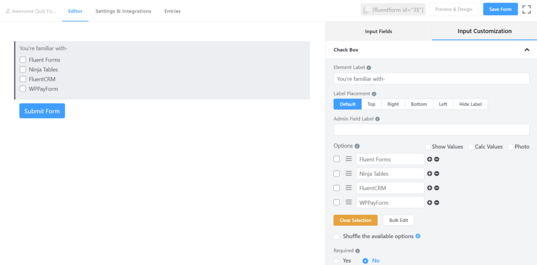This screenshot has width=537, height=265.
Task: Select Left label placement
Action: (443, 104)
